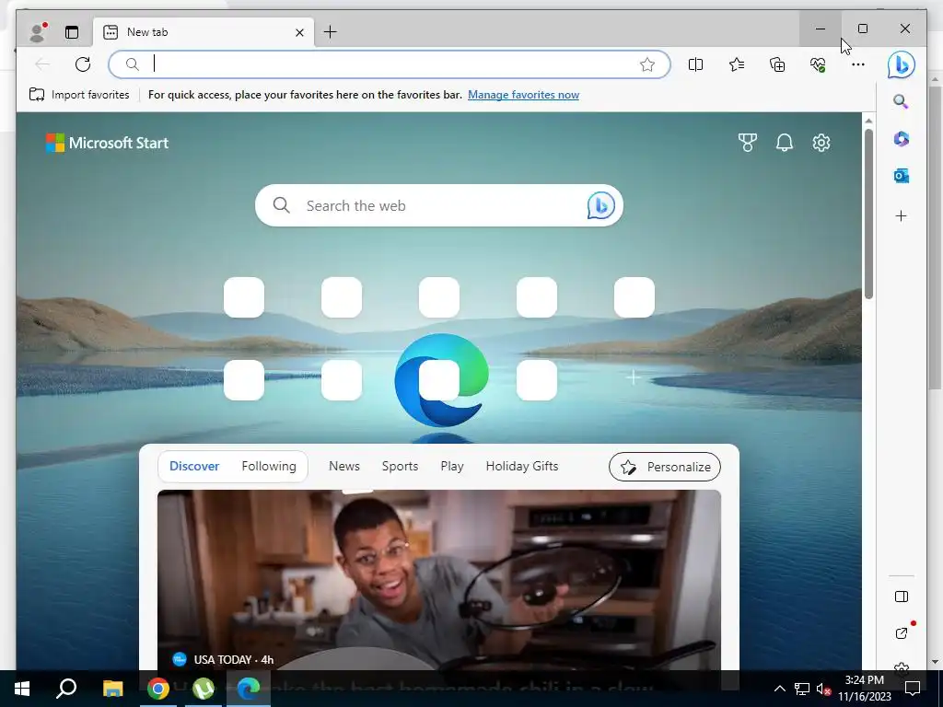Viewport: 943px width, 707px height.
Task: Open Manage favorites now link
Action: point(523,95)
